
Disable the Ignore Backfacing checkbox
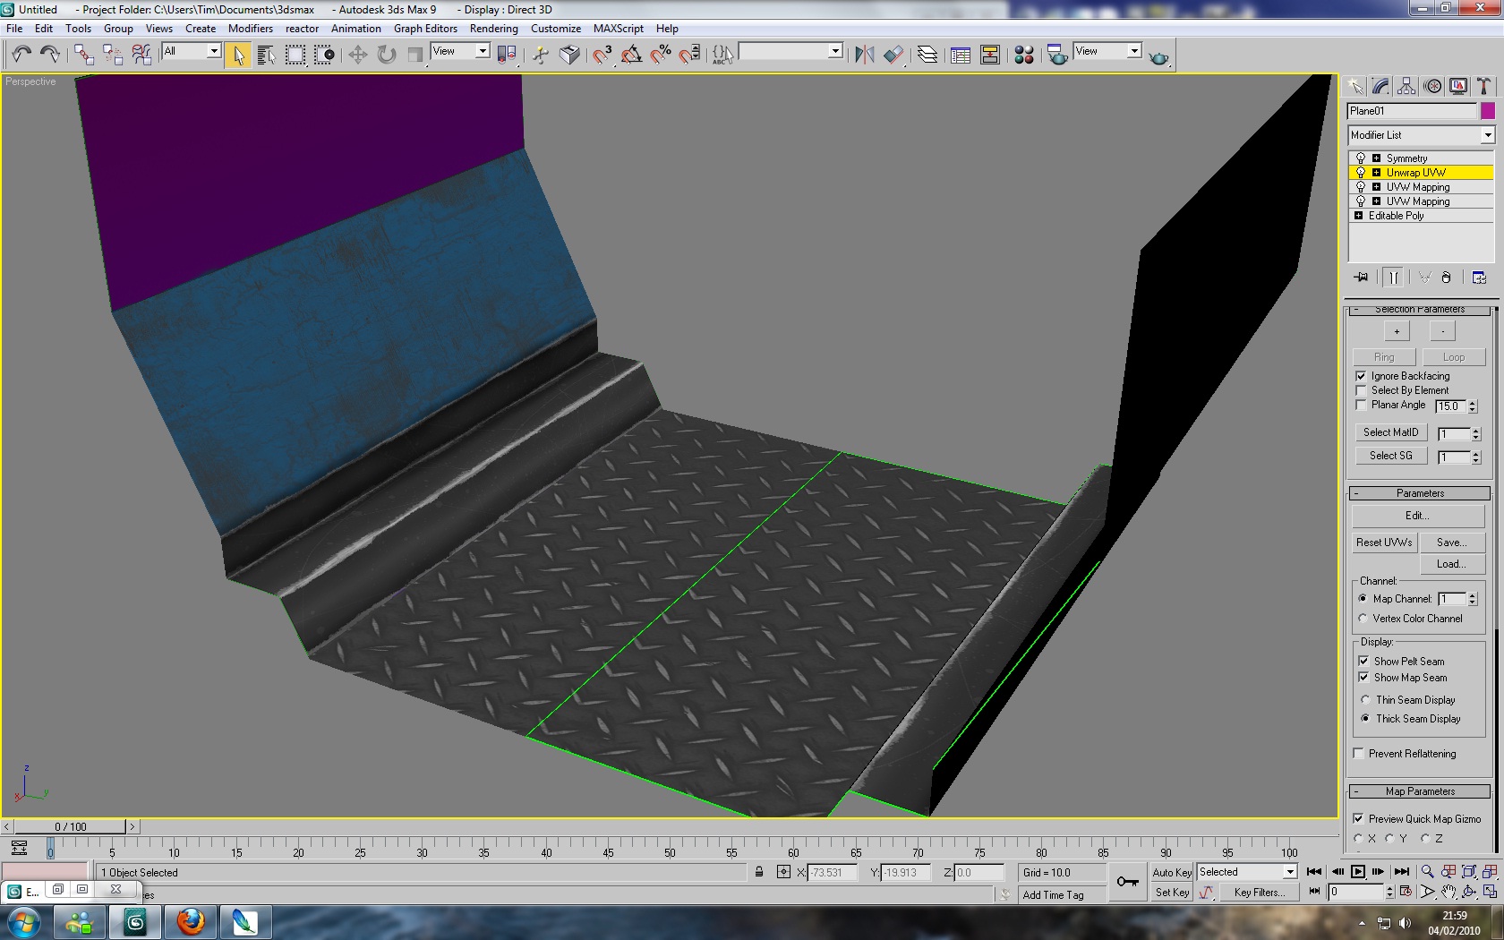(x=1361, y=376)
